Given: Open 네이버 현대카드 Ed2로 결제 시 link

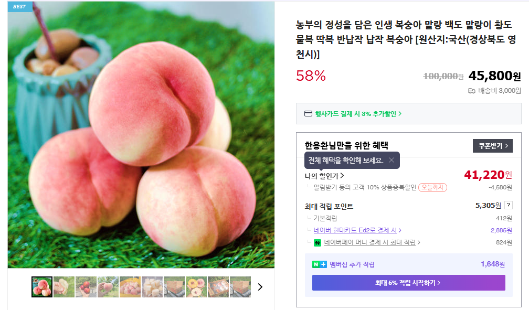Looking at the screenshot, I should point(357,230).
